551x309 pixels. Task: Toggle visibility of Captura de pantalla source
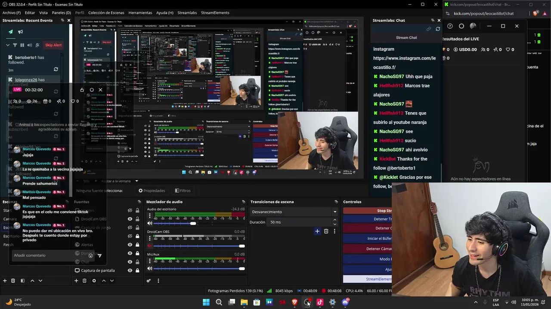(x=130, y=270)
